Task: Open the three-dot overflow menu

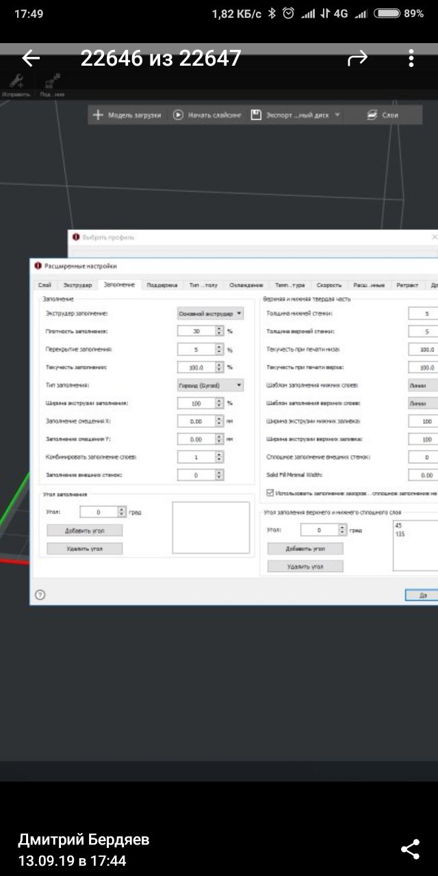Action: pos(411,59)
